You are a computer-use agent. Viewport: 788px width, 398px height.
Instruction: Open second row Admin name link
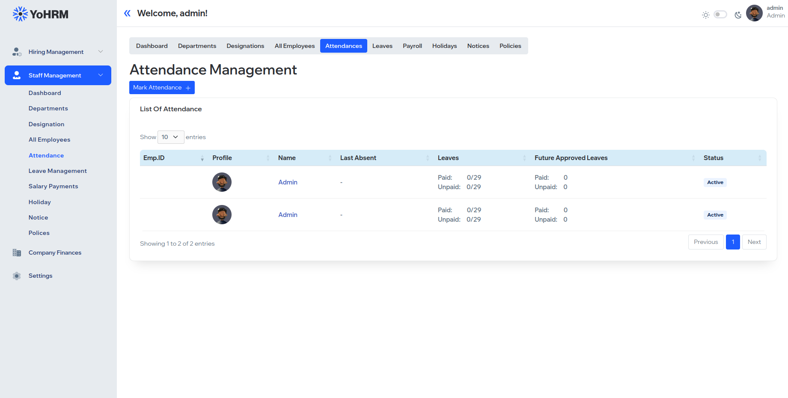pos(288,215)
